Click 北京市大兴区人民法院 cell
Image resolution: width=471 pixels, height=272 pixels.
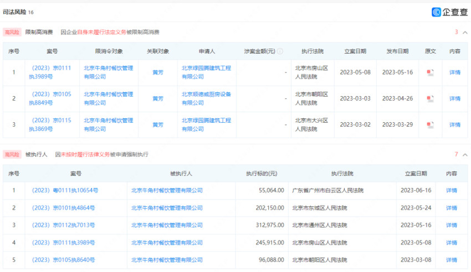pos(311,124)
